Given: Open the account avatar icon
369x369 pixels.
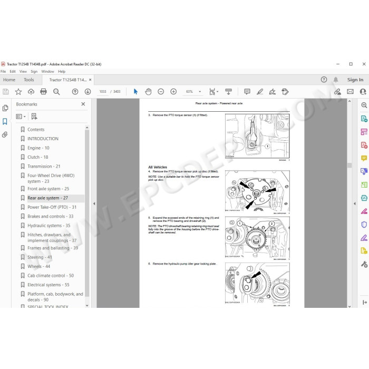Looking at the screenshot, I should click(x=363, y=92).
